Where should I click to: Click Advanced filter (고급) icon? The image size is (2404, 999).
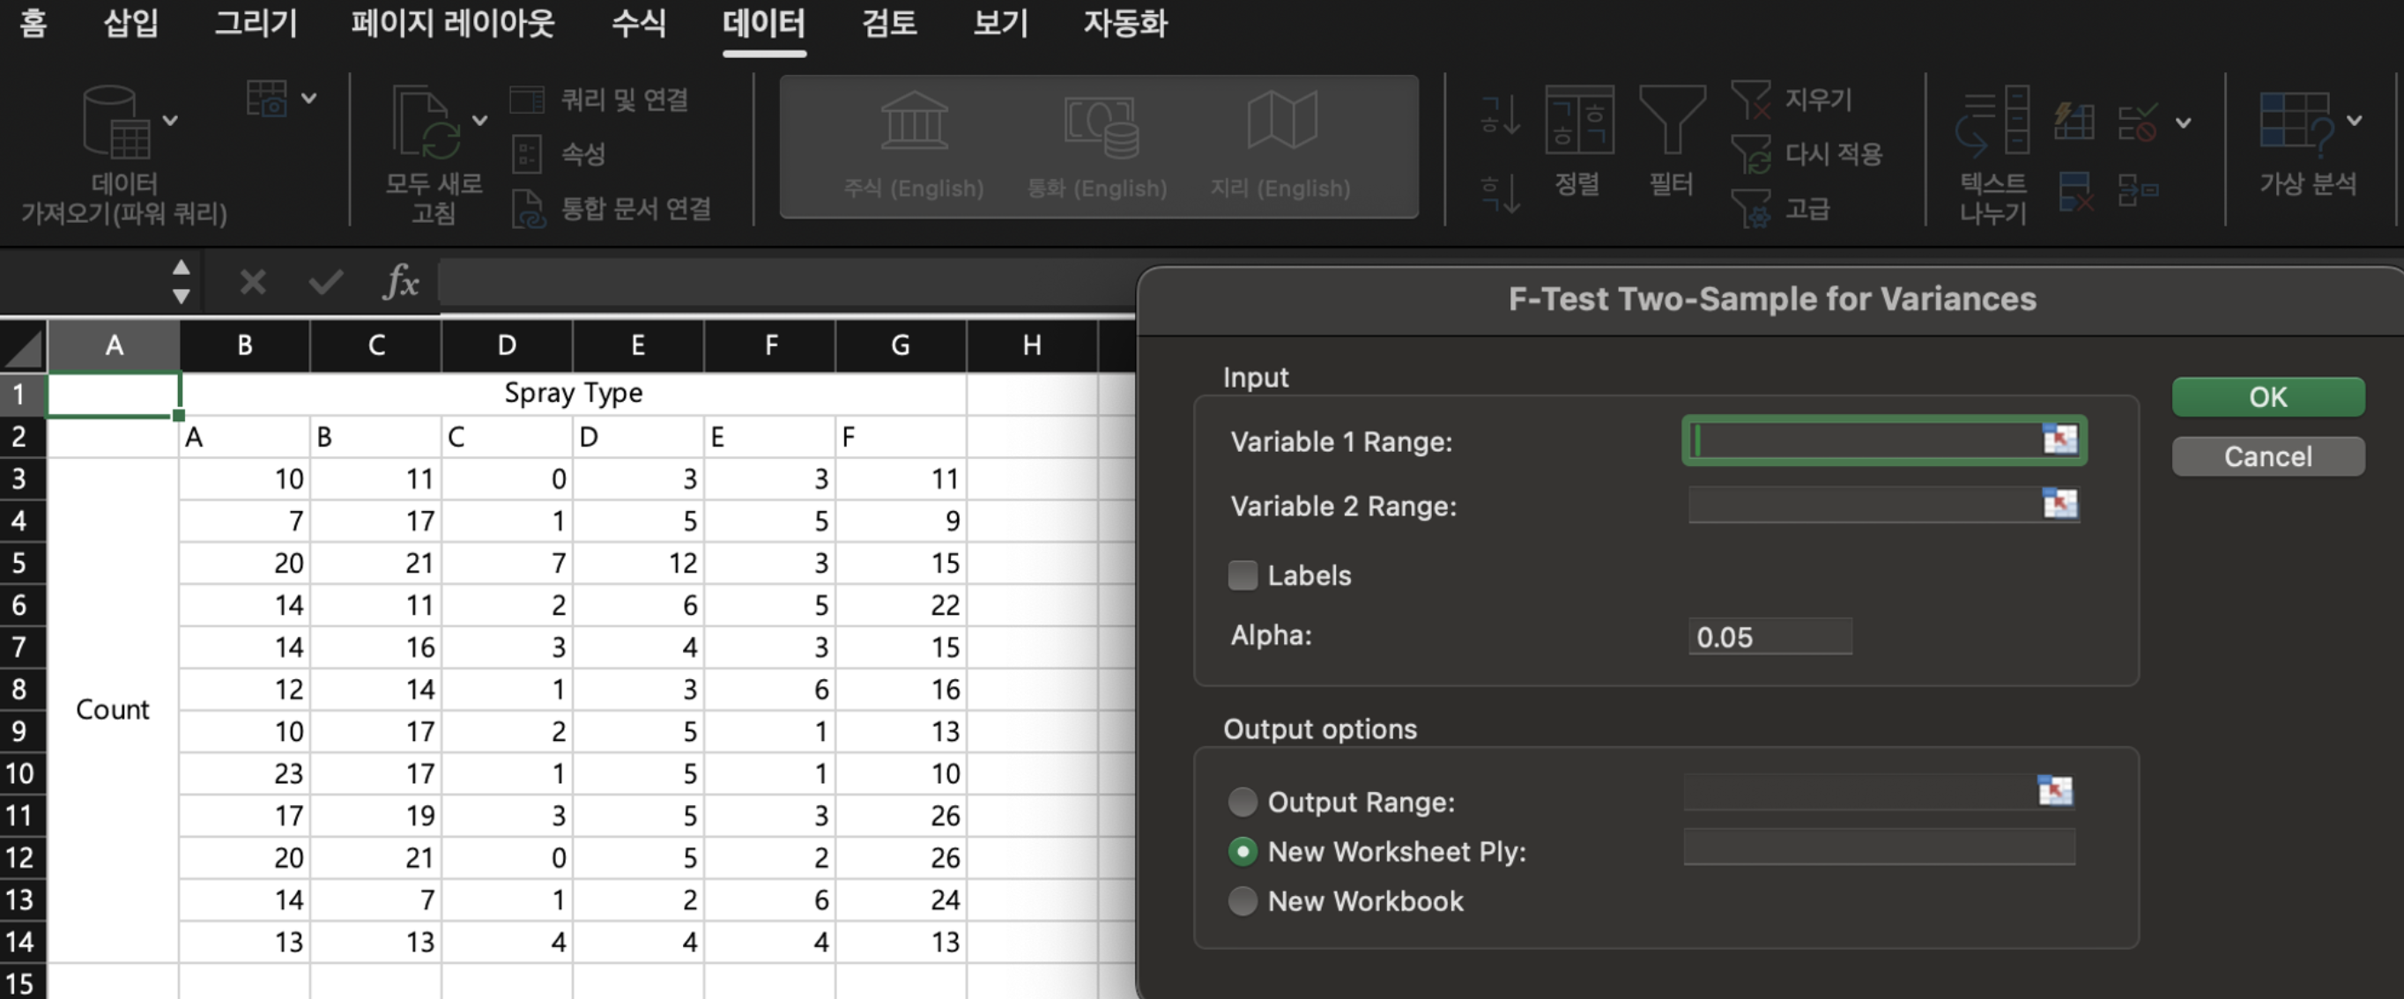point(1750,208)
